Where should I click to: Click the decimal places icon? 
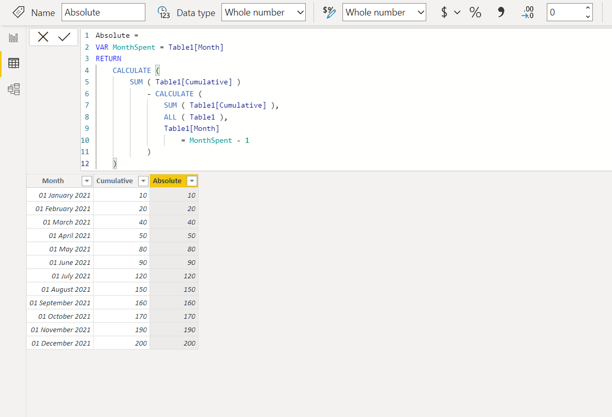point(527,12)
